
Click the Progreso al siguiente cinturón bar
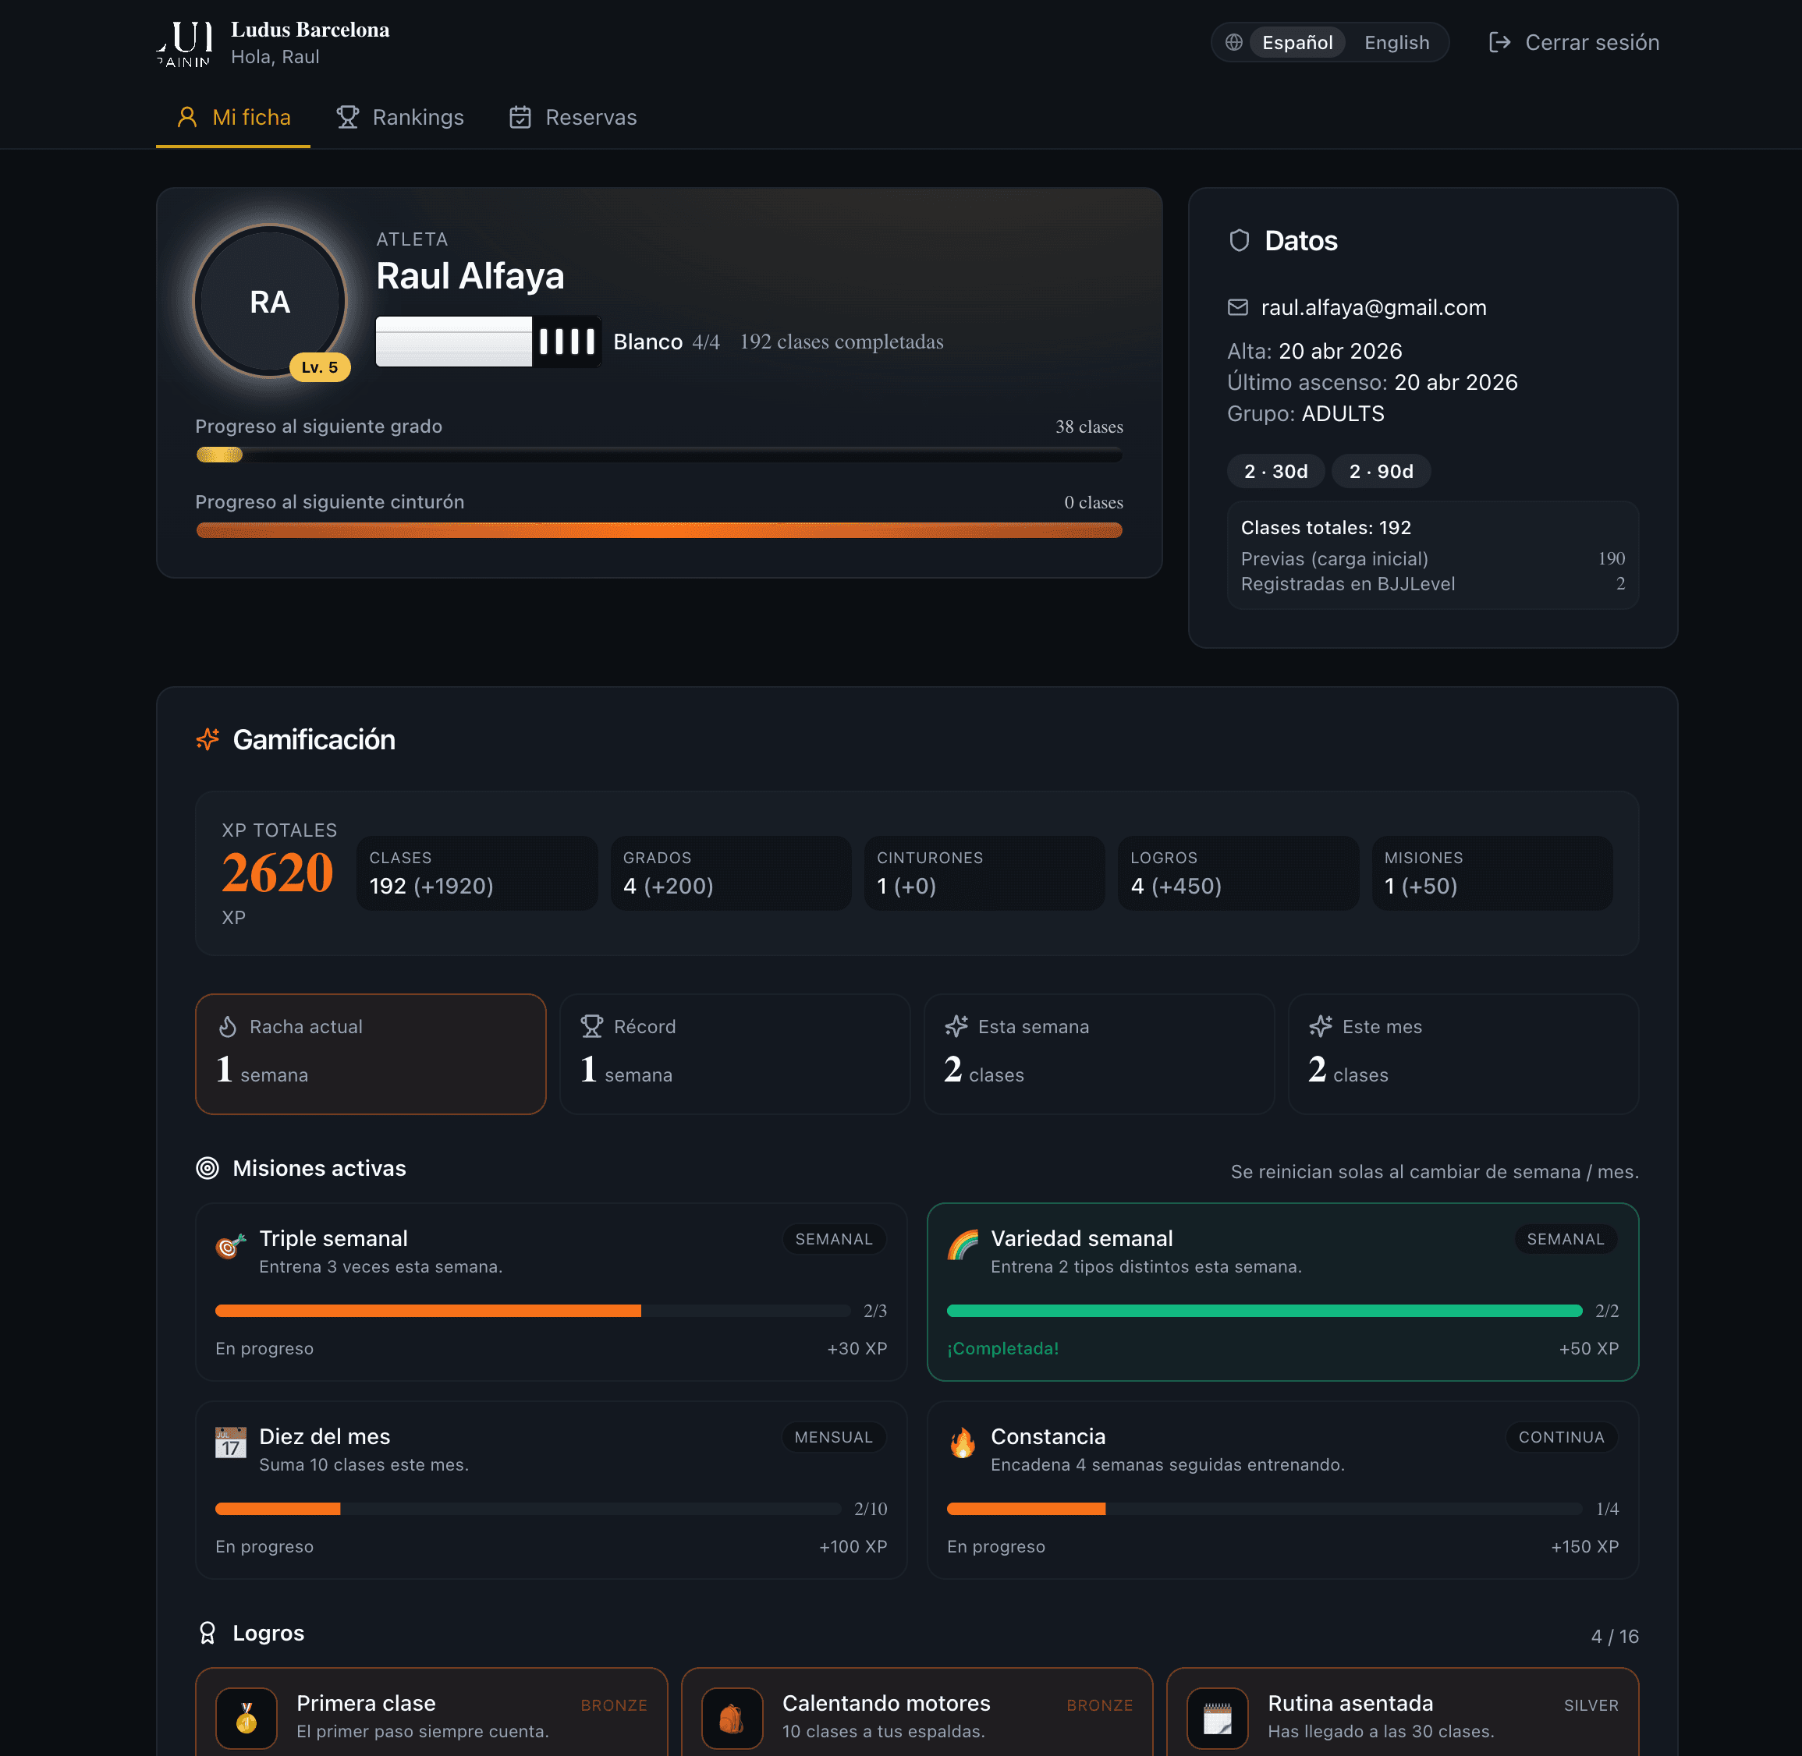coord(659,530)
